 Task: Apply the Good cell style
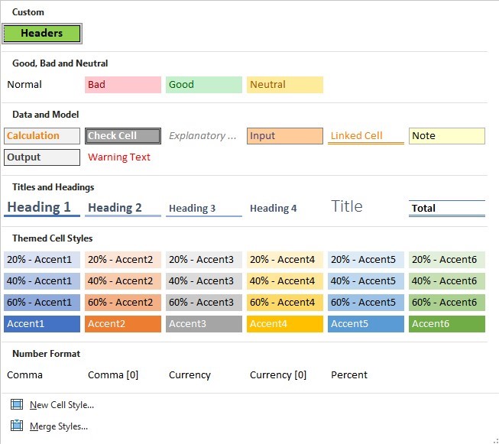click(203, 85)
